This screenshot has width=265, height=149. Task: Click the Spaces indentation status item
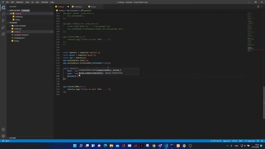click(x=226, y=141)
